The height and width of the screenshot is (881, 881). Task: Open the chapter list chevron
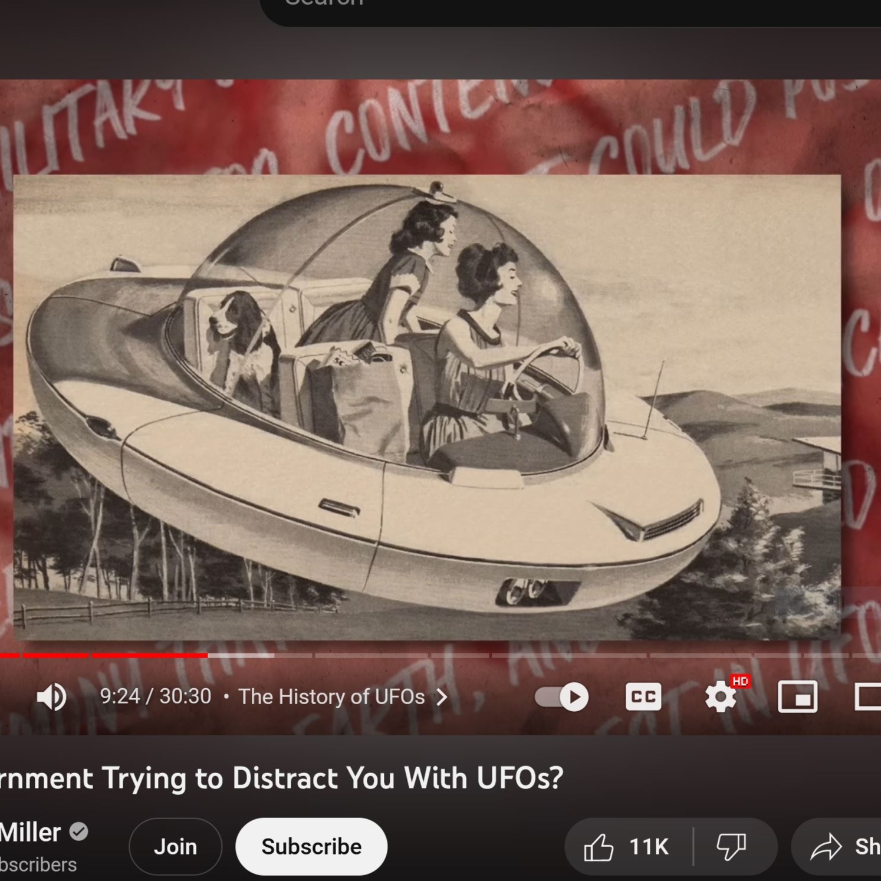tap(441, 696)
